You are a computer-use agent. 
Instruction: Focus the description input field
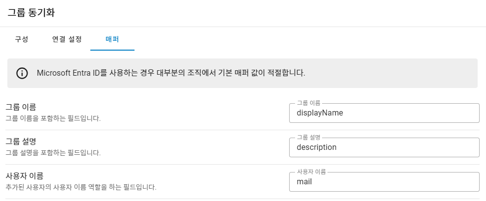[384, 147]
